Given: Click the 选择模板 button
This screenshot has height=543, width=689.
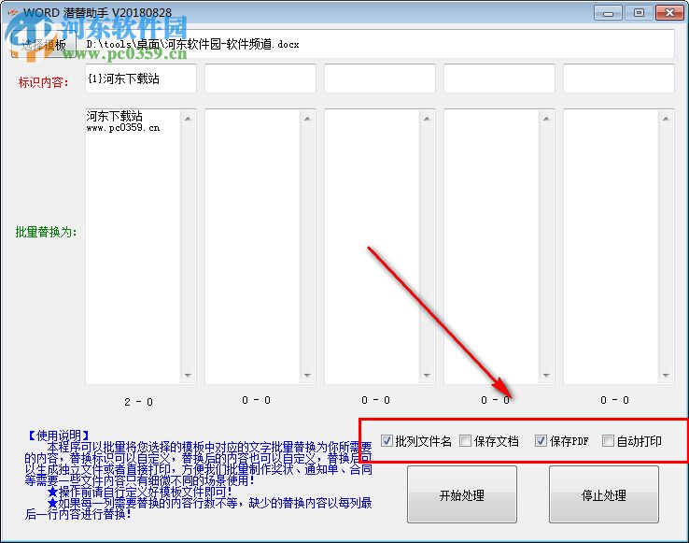Looking at the screenshot, I should (44, 45).
